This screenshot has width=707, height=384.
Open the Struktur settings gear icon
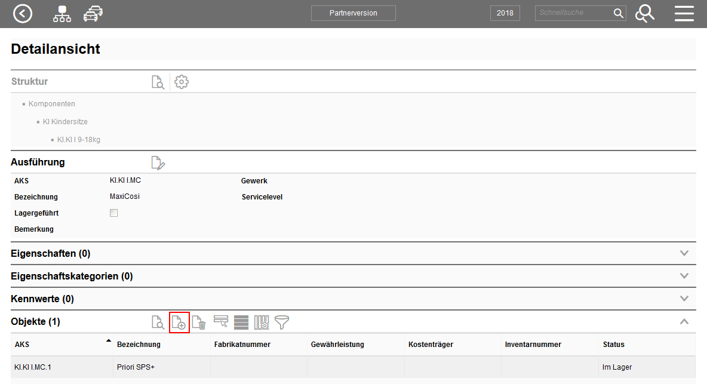pyautogui.click(x=182, y=82)
